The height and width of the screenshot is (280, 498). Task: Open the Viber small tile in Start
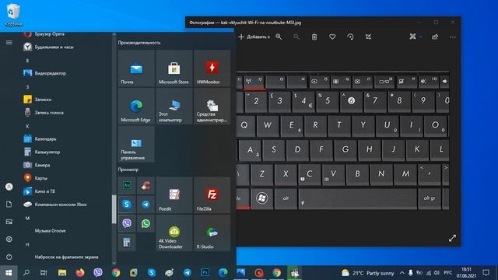(x=127, y=223)
